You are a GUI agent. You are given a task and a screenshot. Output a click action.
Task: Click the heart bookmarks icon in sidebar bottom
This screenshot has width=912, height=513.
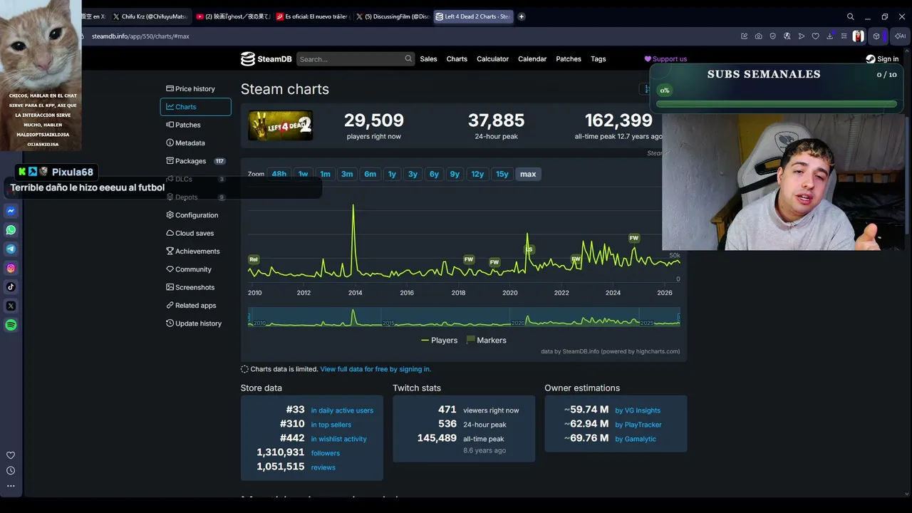tap(11, 455)
